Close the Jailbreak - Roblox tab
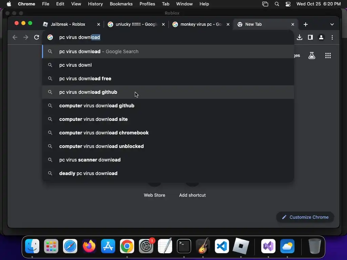Image resolution: width=347 pixels, height=260 pixels. click(x=99, y=24)
